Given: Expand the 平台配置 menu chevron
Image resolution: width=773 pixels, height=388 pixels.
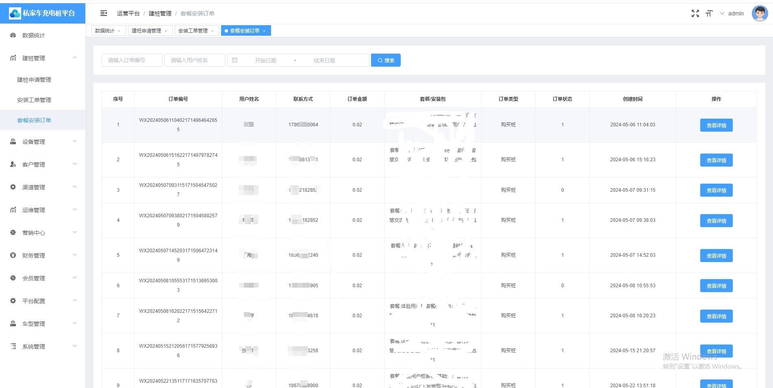Looking at the screenshot, I should pos(75,301).
